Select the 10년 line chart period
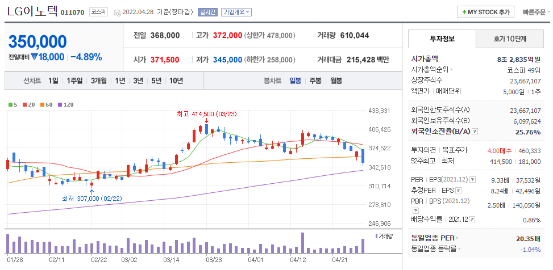Image resolution: width=553 pixels, height=270 pixels. 176,81
